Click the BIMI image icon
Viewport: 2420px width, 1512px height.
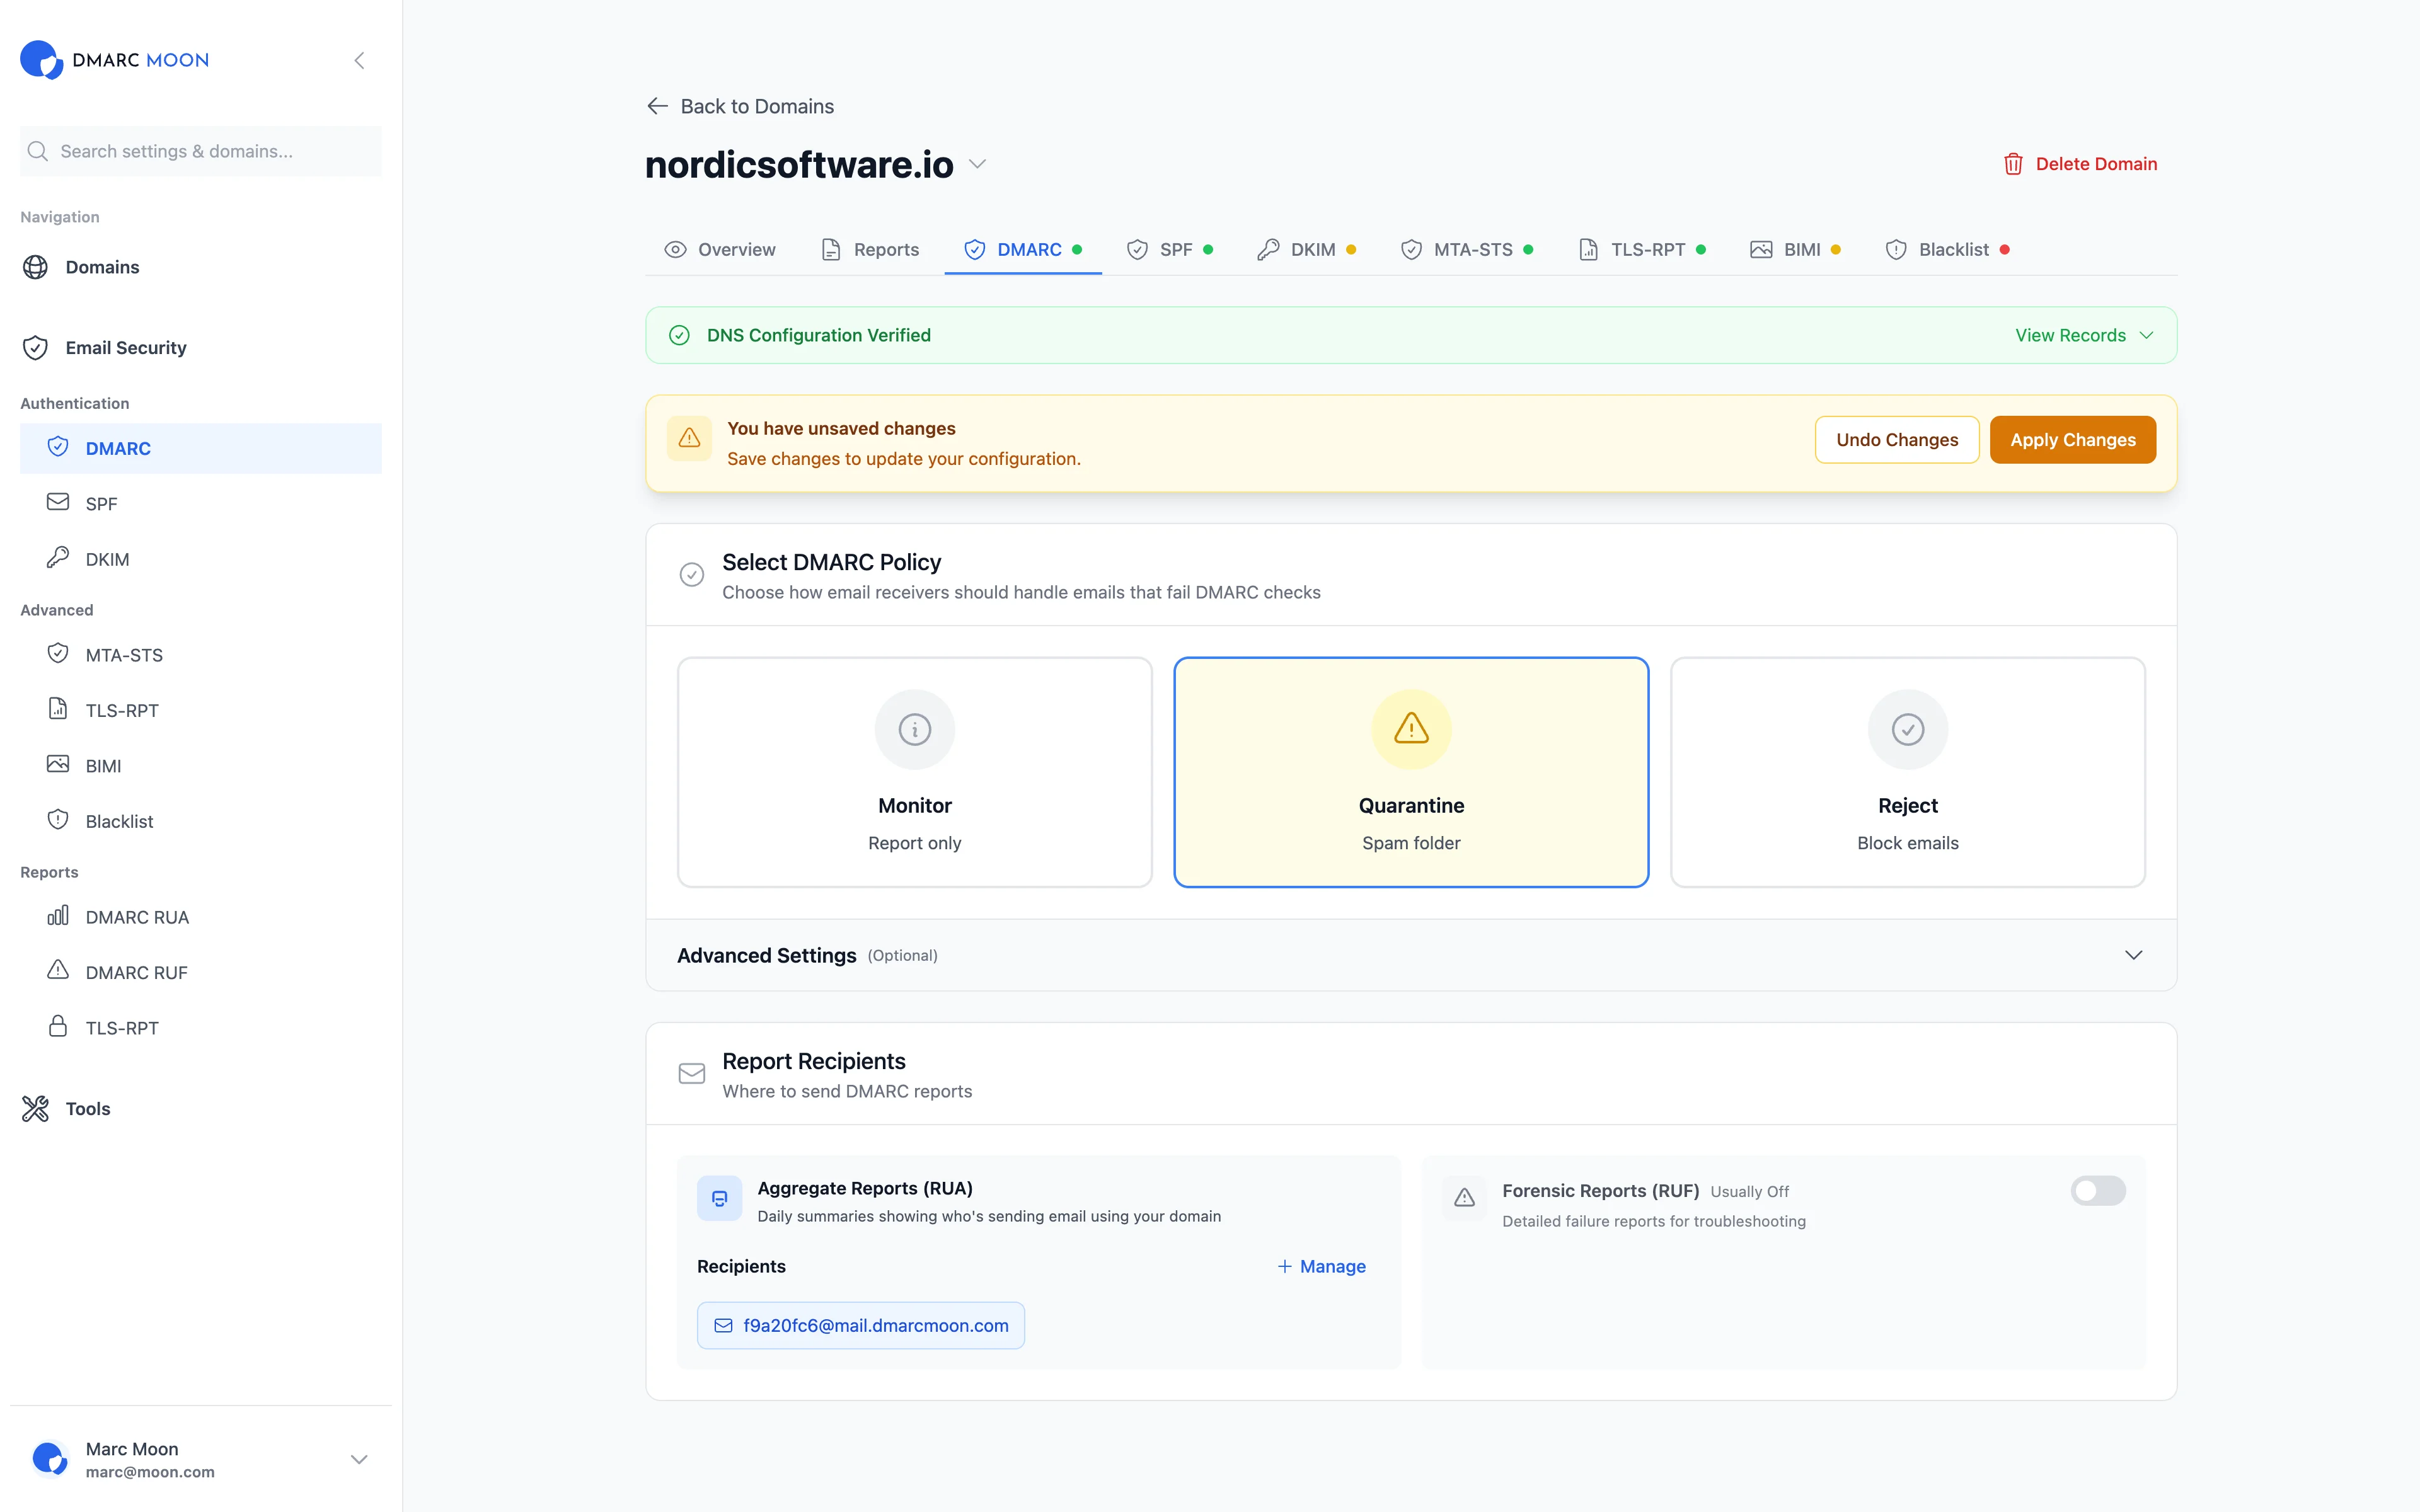tap(58, 764)
